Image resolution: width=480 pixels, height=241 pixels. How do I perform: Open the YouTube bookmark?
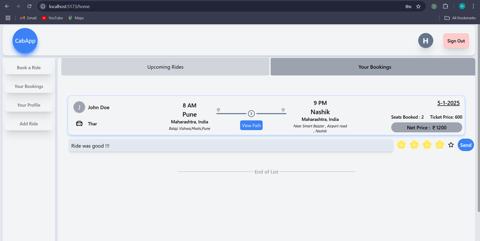pos(52,18)
